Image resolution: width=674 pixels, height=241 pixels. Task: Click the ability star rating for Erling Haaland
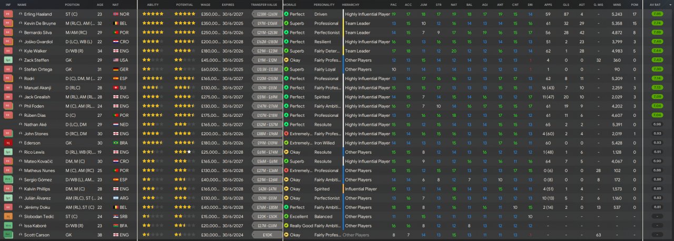[x=153, y=14]
